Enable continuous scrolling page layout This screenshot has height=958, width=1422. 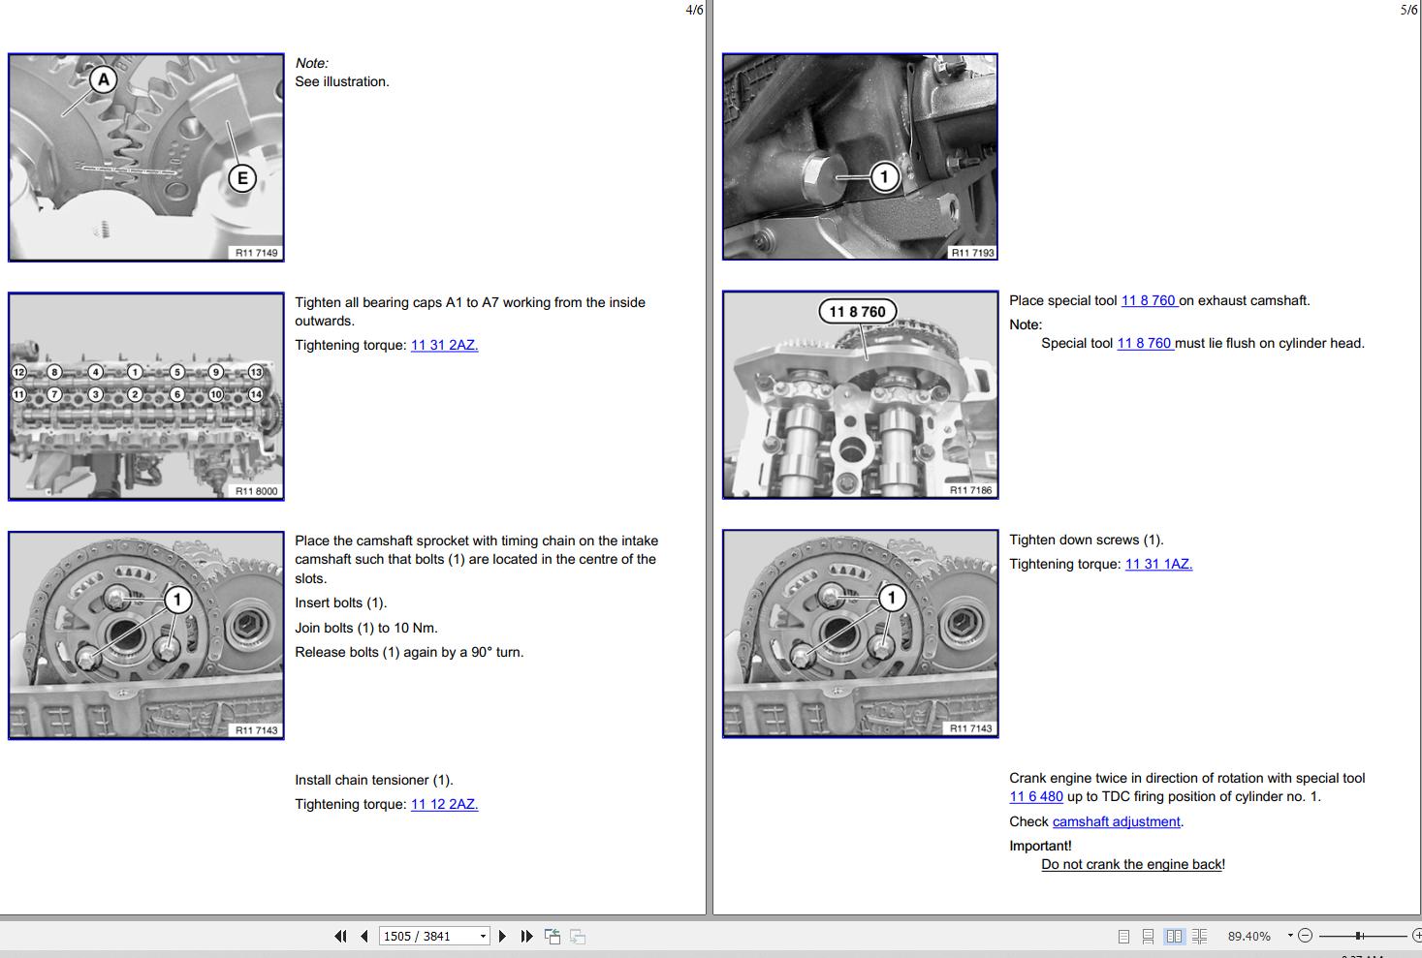1148,937
